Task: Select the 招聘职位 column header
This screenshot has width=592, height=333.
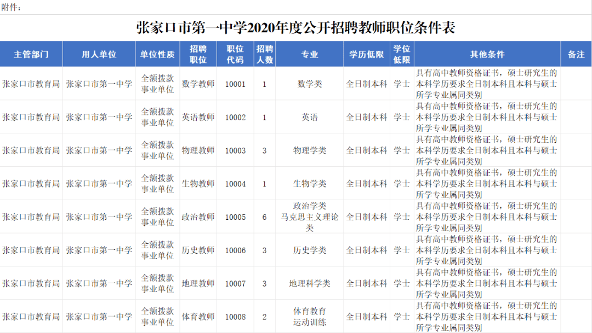Action: 198,54
